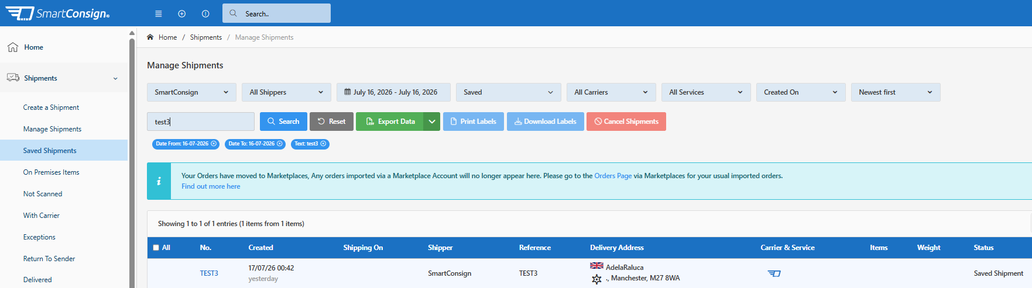Screen dimensions: 1032x288
Task: Click the Shipping On column header
Action: click(363, 248)
